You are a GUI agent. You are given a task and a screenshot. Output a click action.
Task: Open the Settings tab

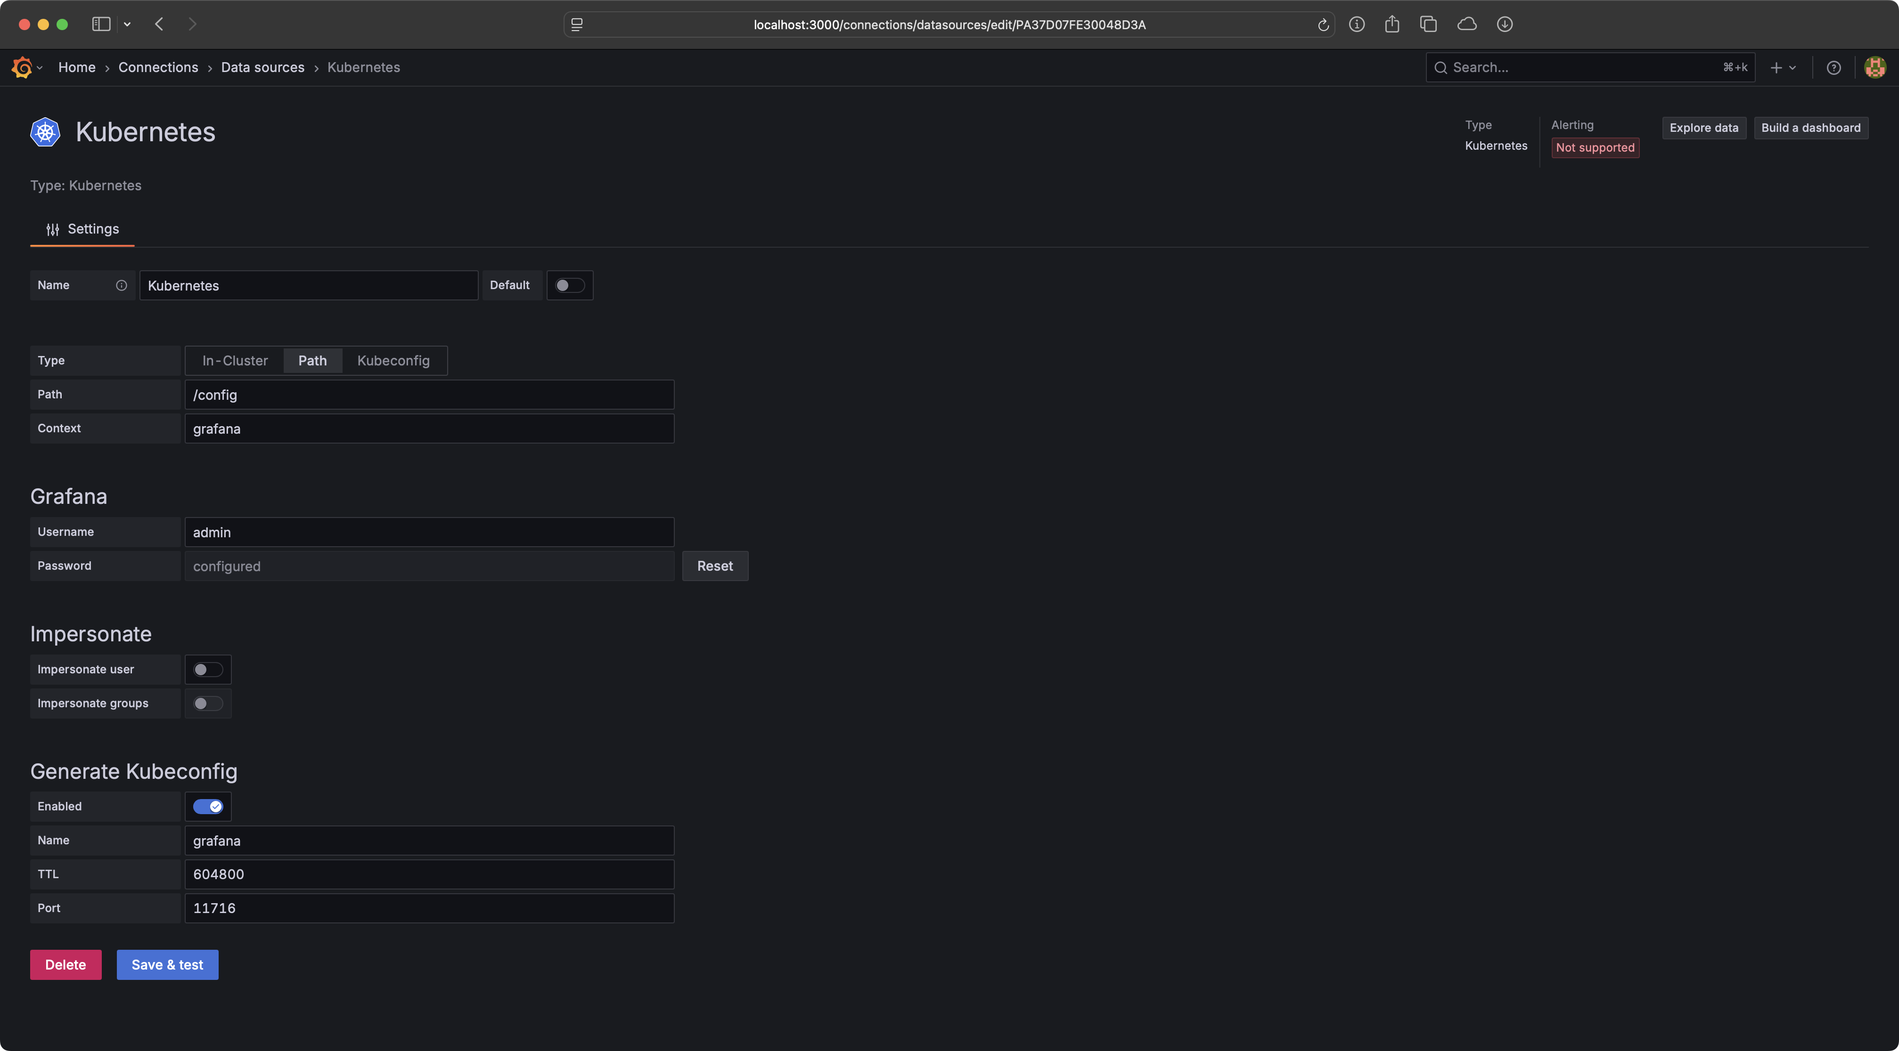pyautogui.click(x=82, y=229)
